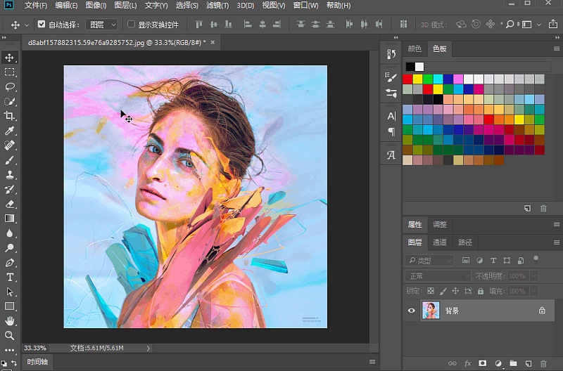Select the Eraser tool
Viewport: 563px width, 371px height.
[10, 204]
